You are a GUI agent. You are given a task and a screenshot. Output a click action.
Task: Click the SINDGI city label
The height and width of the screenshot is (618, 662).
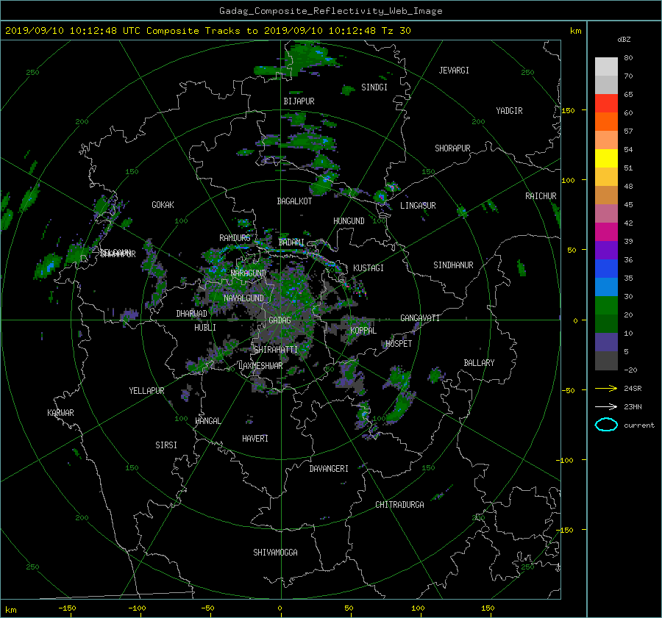374,87
